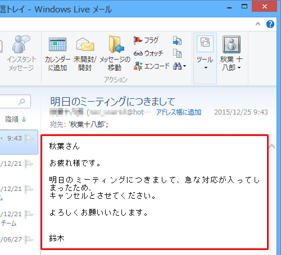Click scroll-up arrow of message pane

click(272, 146)
